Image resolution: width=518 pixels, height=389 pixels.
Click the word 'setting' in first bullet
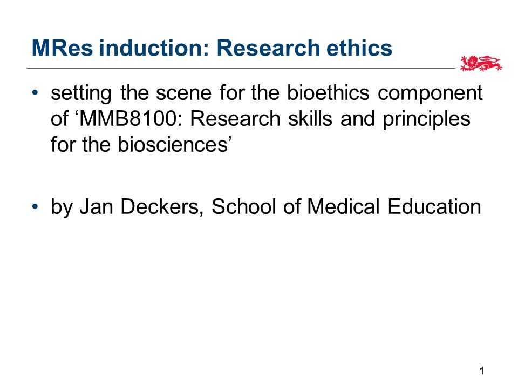click(x=81, y=93)
